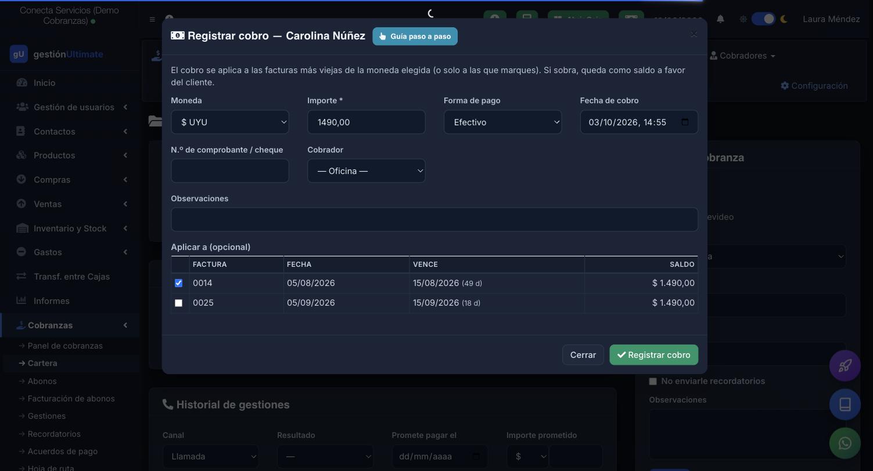Screen dimensions: 873x471
Task: Click the Cerrar button
Action: pos(583,355)
